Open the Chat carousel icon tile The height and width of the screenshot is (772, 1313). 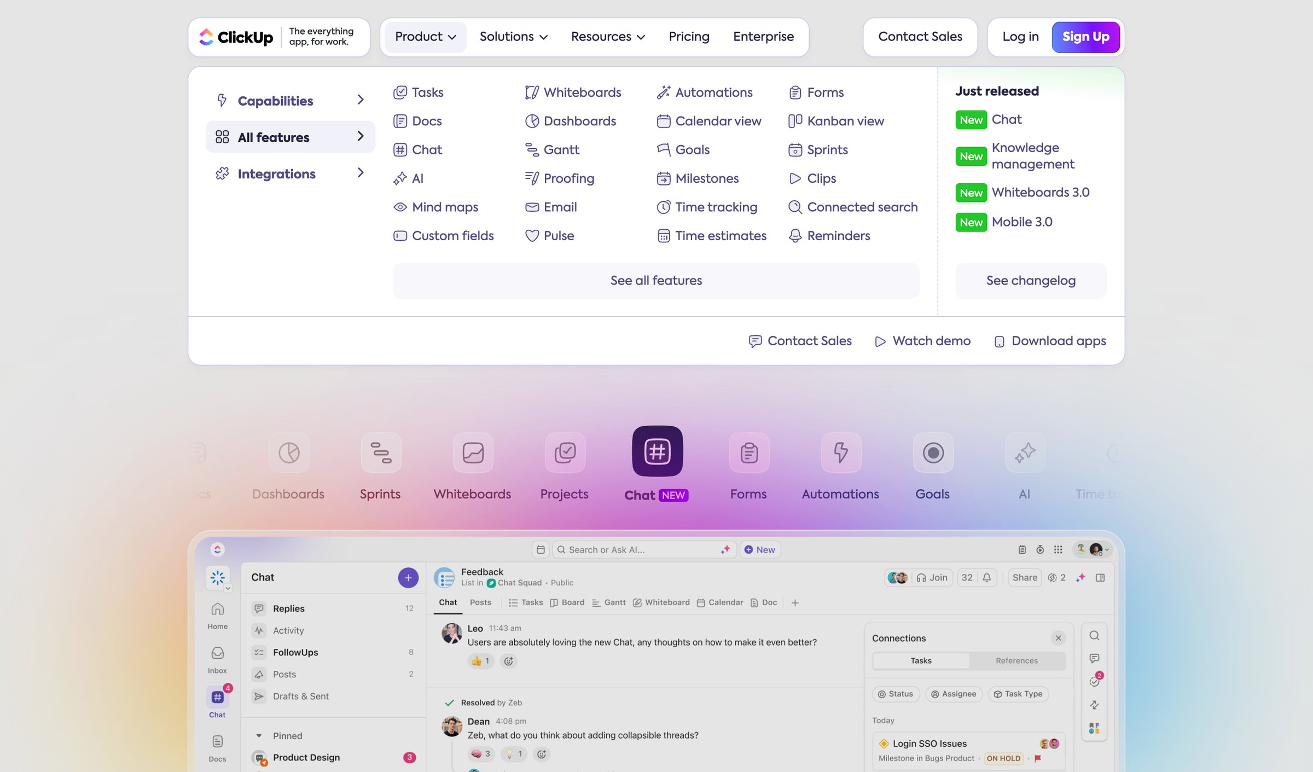click(657, 451)
